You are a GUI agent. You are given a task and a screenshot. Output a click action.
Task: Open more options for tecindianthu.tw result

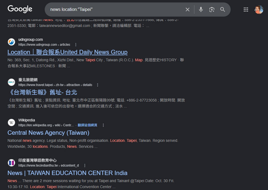pyautogui.click(x=85, y=165)
